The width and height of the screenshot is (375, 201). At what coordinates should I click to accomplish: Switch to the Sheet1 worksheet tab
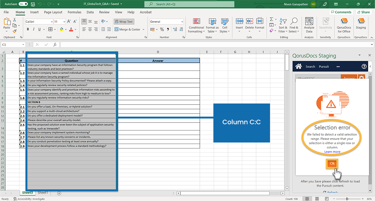pos(43,193)
